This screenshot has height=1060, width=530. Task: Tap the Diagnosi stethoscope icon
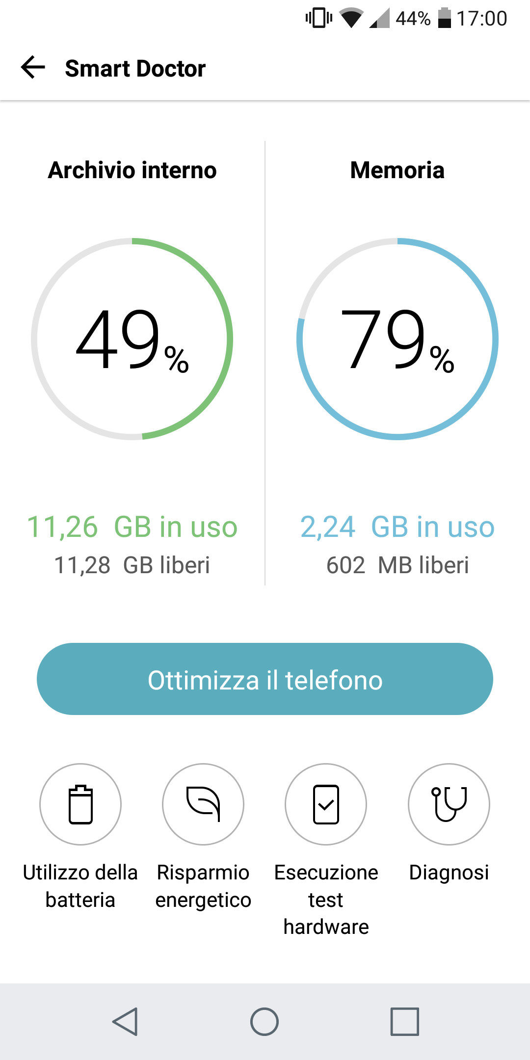(449, 804)
